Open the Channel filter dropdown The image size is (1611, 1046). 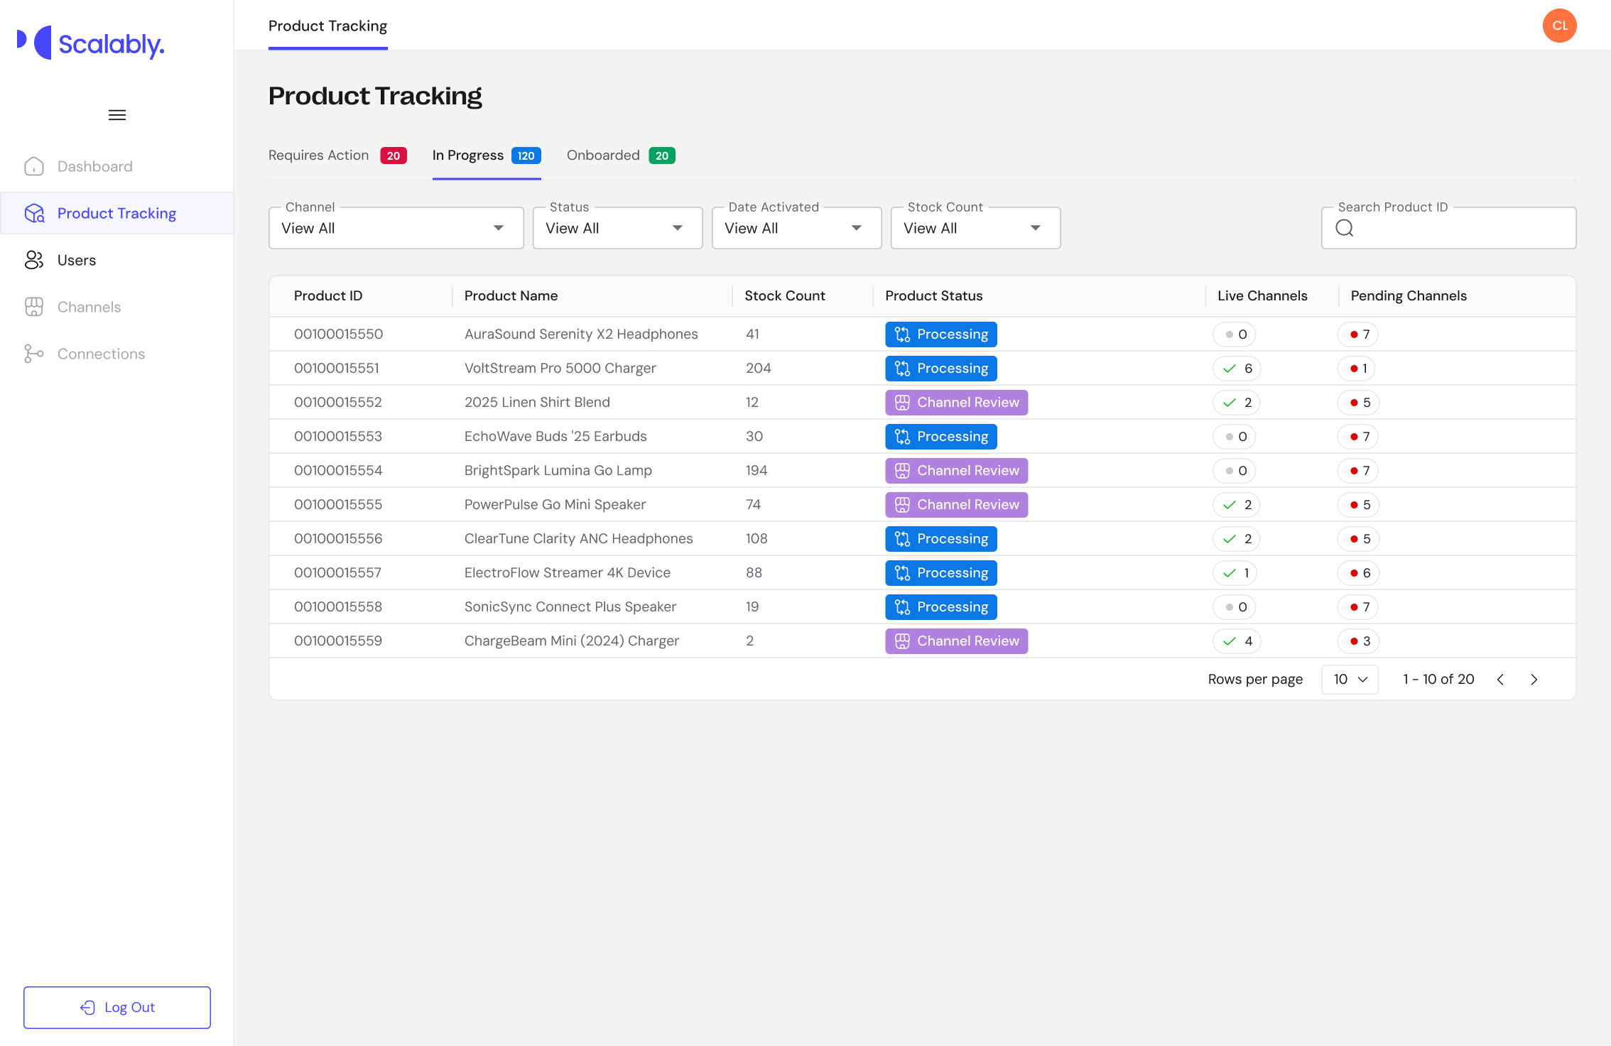(396, 228)
